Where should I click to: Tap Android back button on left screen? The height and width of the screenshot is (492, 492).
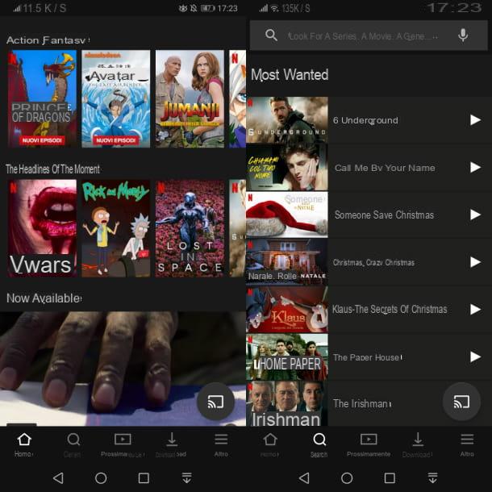pyautogui.click(x=58, y=477)
